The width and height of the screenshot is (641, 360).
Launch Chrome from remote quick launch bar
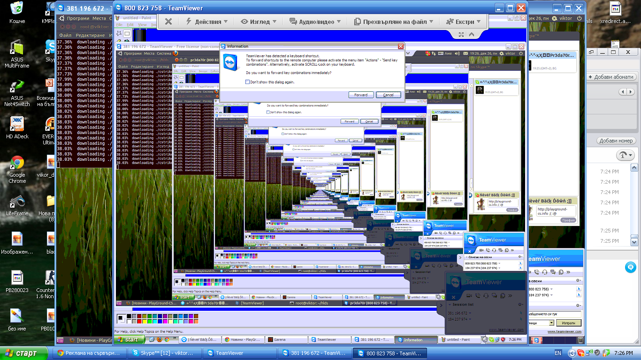pyautogui.click(x=167, y=340)
